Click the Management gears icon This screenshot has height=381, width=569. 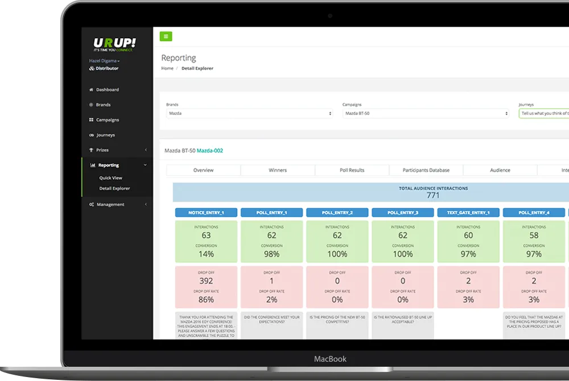coord(92,205)
